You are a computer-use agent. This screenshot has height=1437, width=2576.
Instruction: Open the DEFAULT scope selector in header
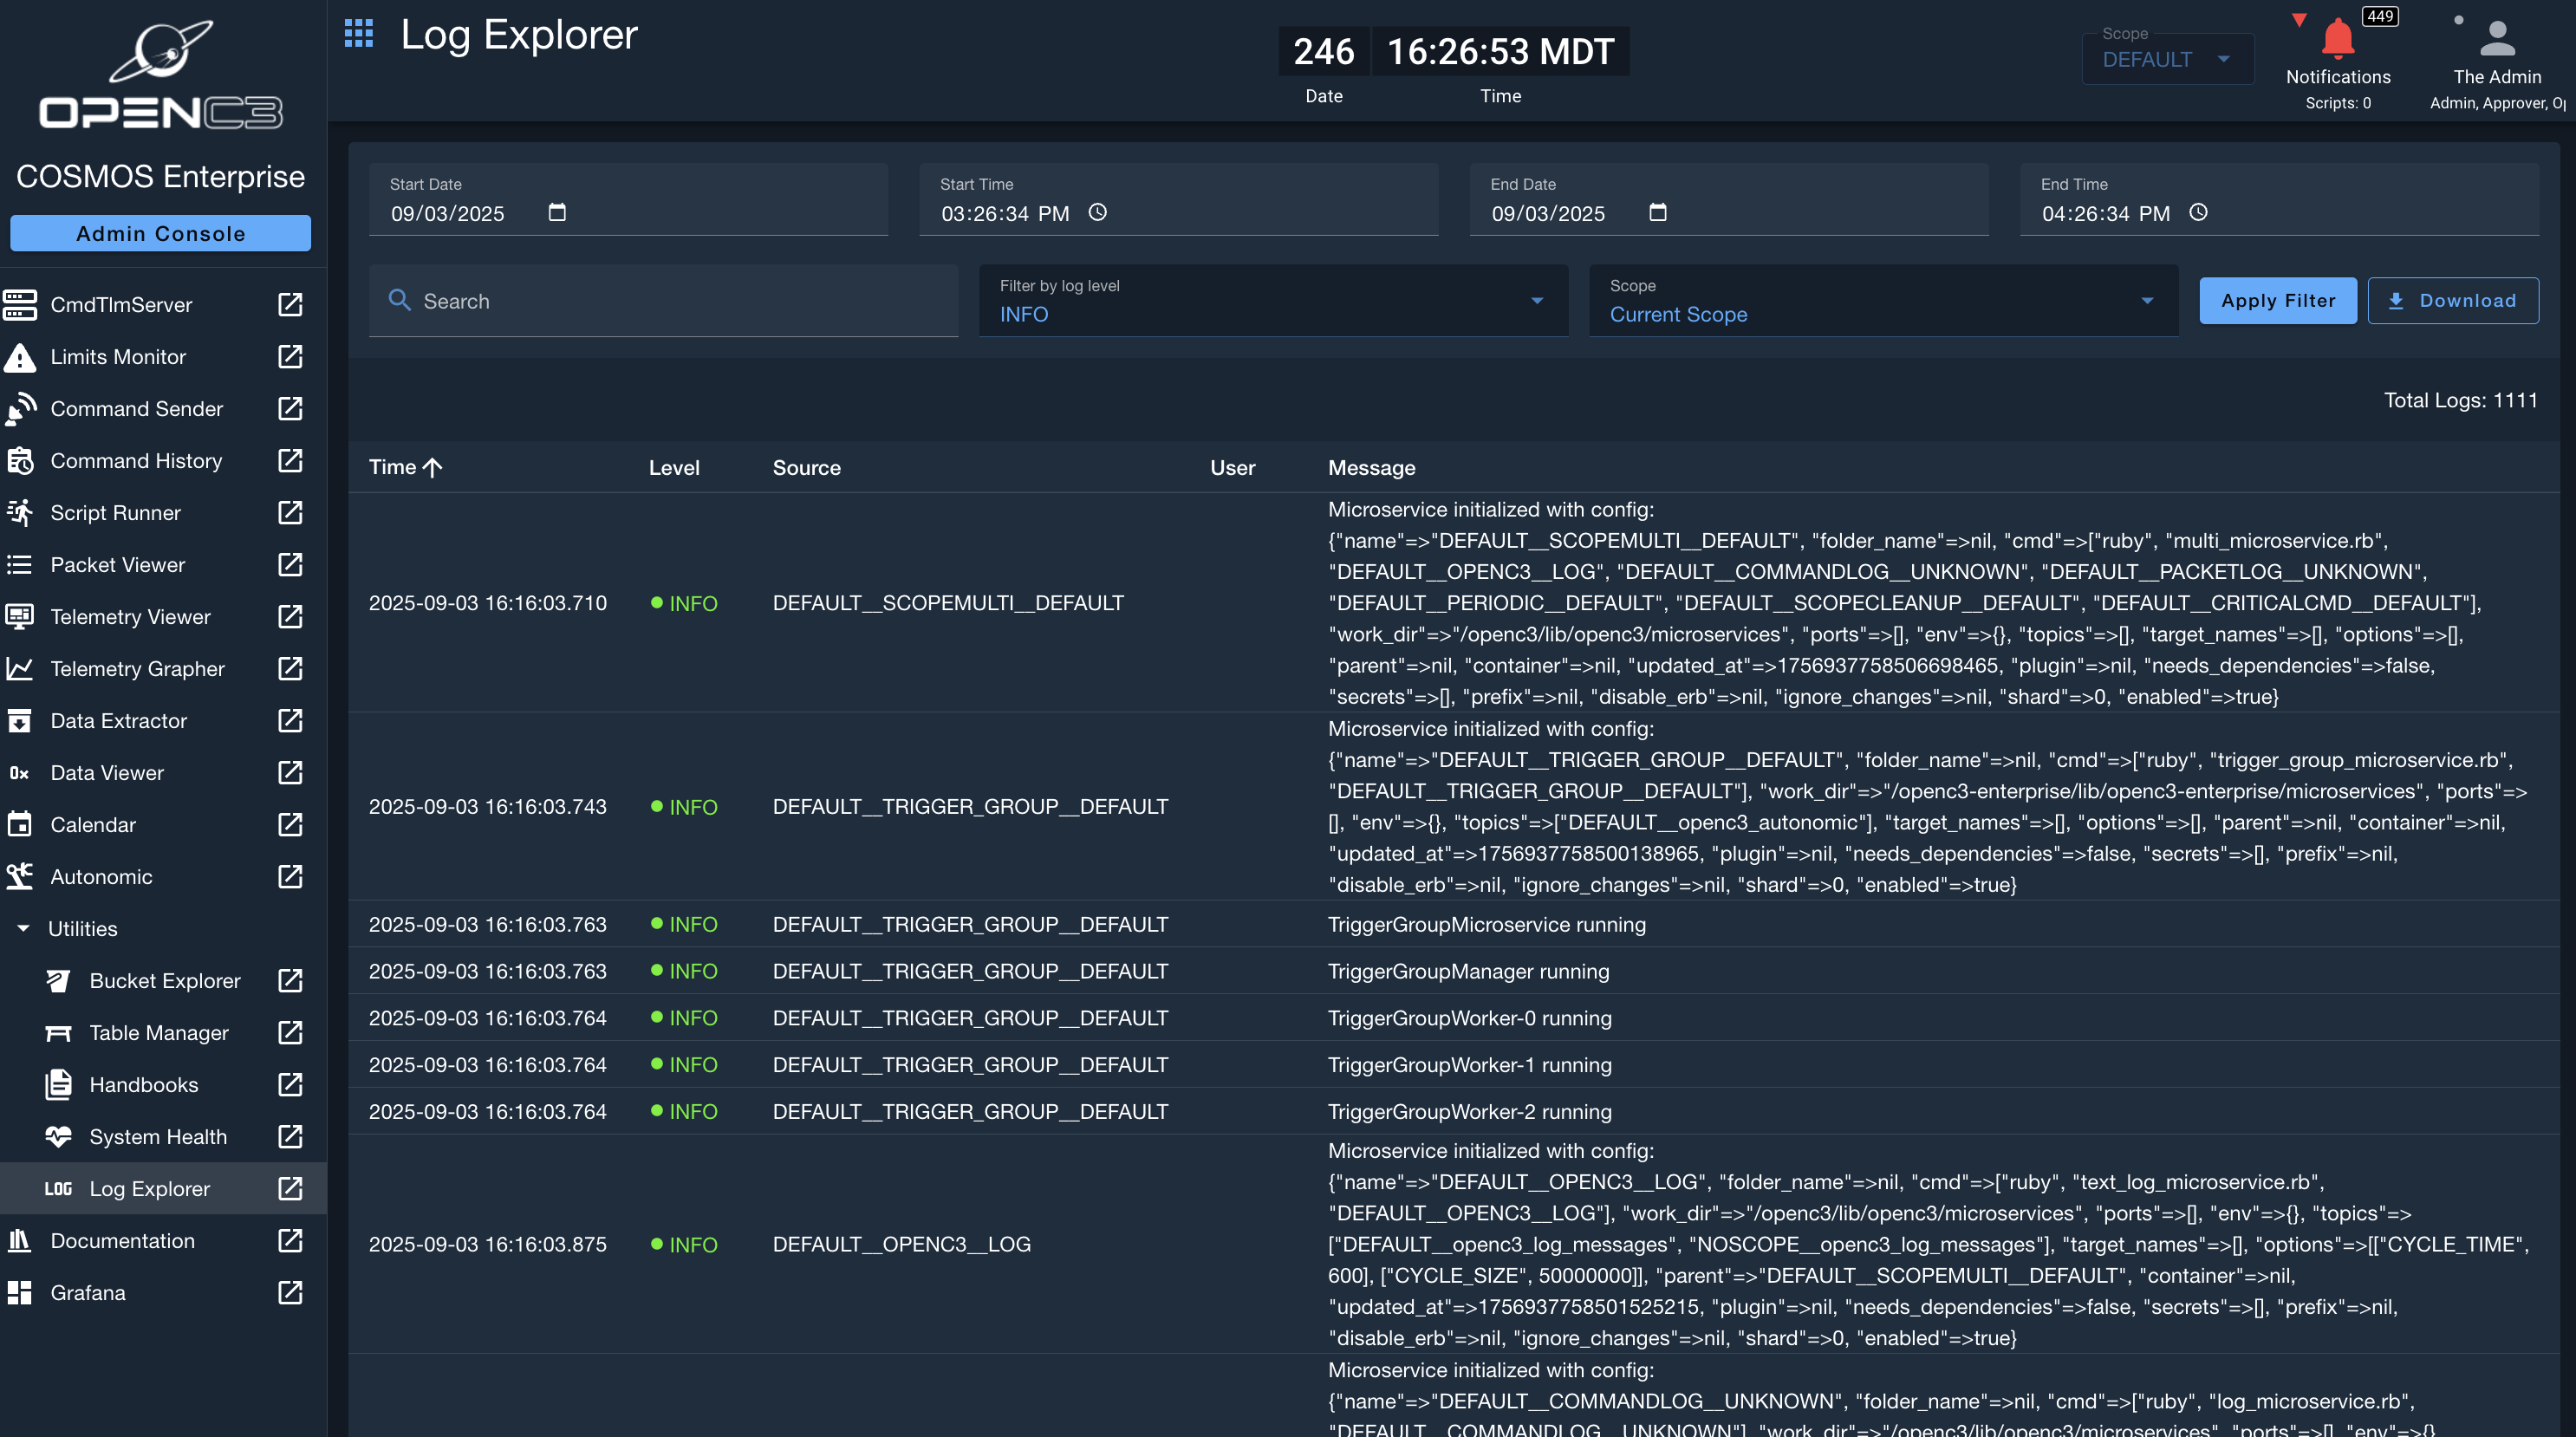2167,59
